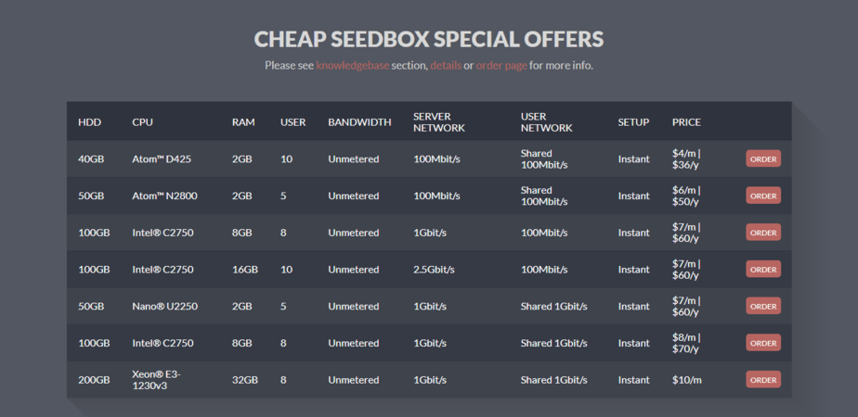The image size is (858, 417).
Task: Follow the details link
Action: tap(445, 66)
